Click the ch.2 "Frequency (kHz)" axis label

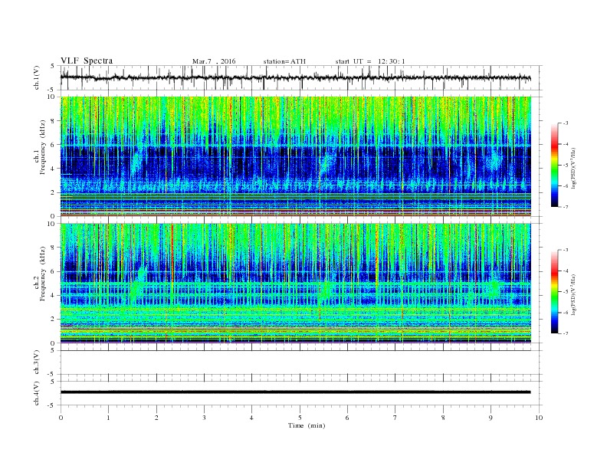(x=43, y=274)
